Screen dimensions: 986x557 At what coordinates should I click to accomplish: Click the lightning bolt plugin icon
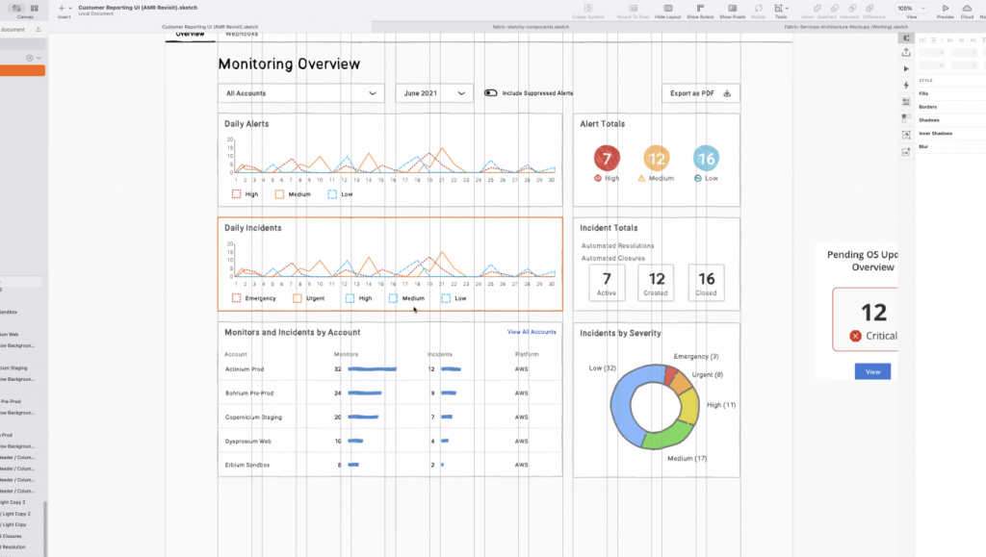click(906, 86)
